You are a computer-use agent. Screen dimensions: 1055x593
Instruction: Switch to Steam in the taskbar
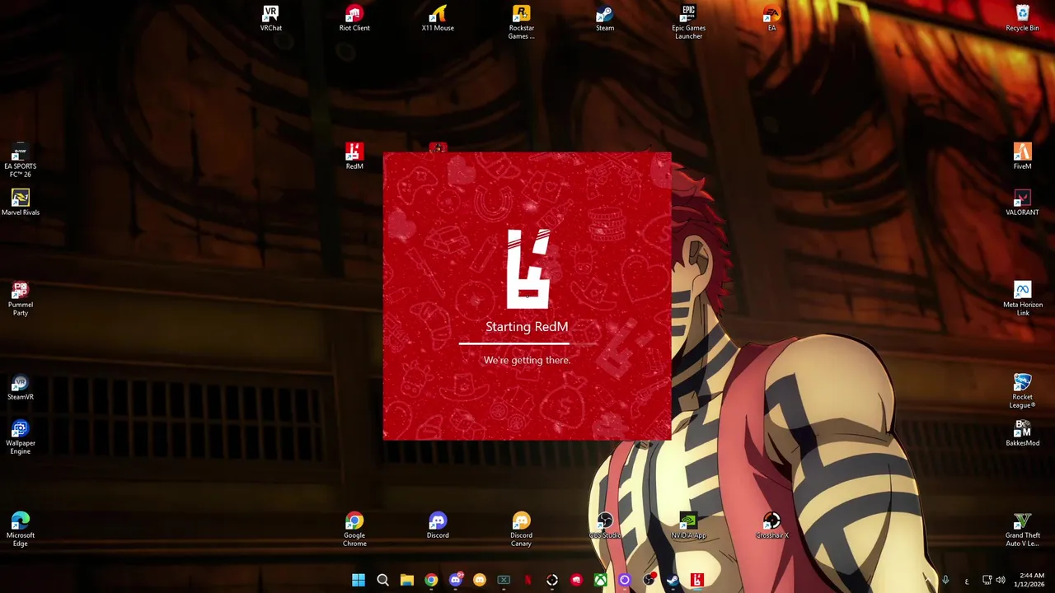click(673, 580)
